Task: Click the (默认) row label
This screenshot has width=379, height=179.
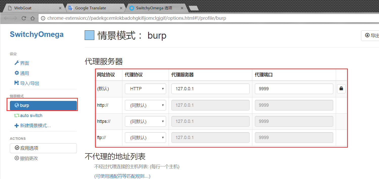Action: (103, 89)
